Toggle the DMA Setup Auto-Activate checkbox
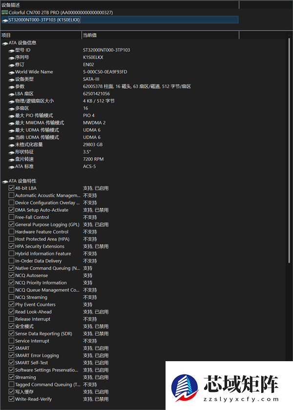 pyautogui.click(x=11, y=210)
